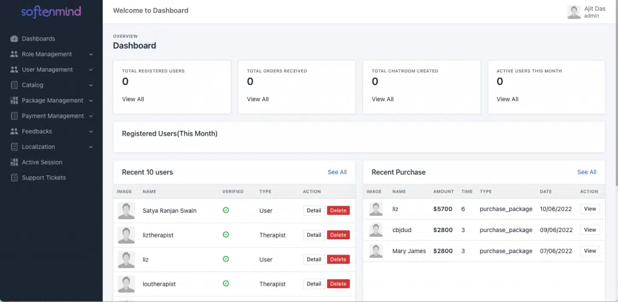The width and height of the screenshot is (618, 302).
Task: Open Detail for Satya Ranjan Swain
Action: (314, 210)
